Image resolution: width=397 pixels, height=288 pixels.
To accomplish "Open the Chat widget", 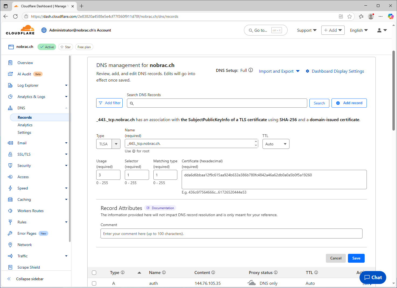I will (x=373, y=277).
